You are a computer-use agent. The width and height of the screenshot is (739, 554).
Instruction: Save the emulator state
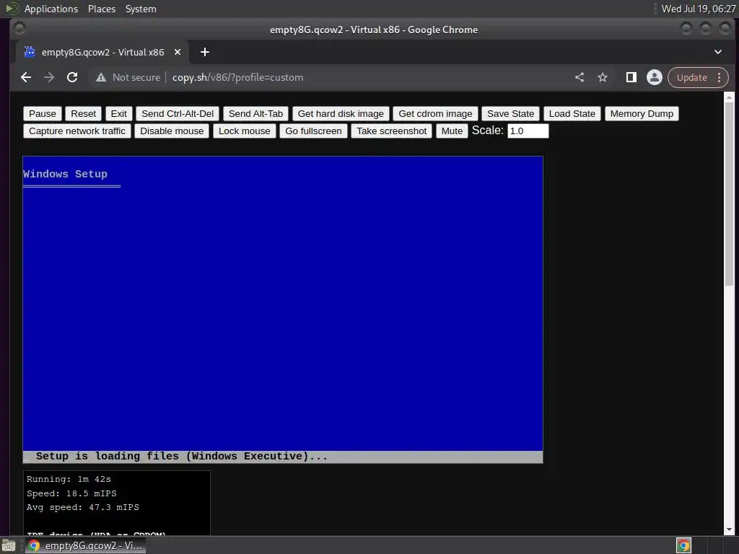click(x=510, y=113)
